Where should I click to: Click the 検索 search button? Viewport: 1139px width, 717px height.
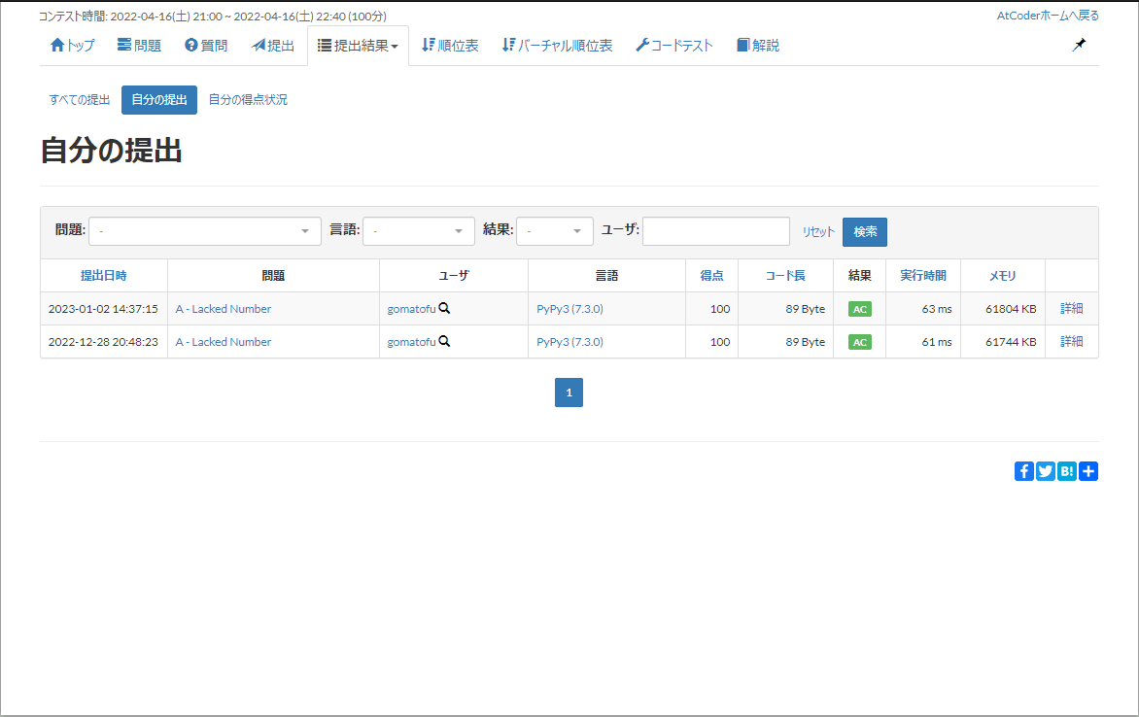[x=864, y=232]
